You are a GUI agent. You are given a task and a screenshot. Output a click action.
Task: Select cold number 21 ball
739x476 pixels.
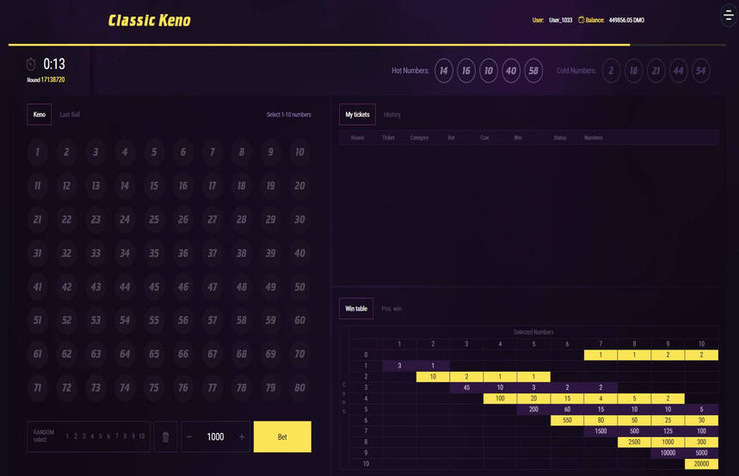click(x=656, y=71)
